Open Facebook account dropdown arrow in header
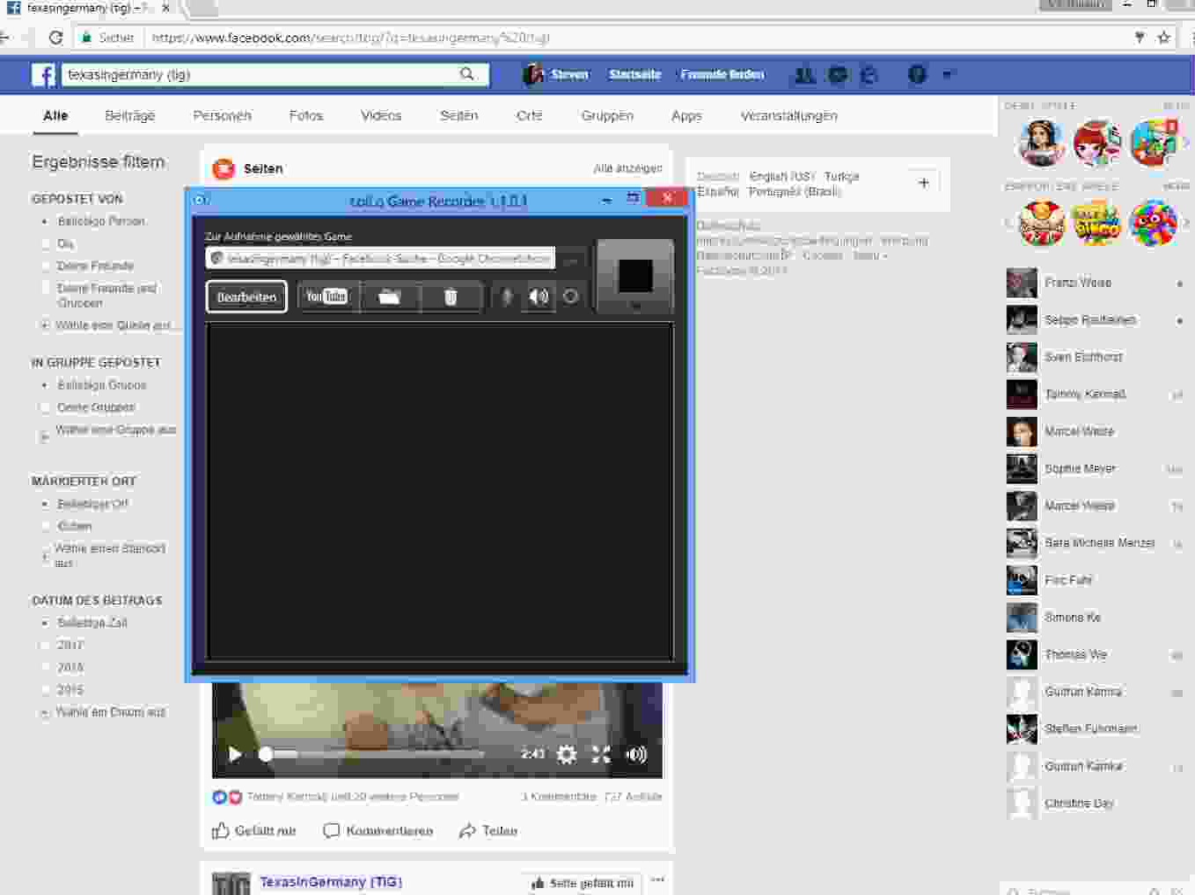The height and width of the screenshot is (895, 1195). click(947, 74)
